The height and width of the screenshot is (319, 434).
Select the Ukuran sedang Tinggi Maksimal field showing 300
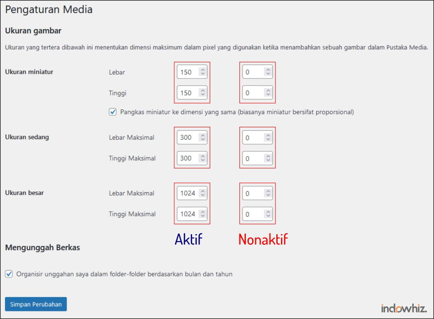(x=192, y=158)
